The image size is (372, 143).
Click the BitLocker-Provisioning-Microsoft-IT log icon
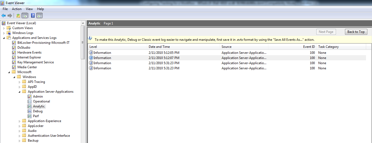point(14,43)
